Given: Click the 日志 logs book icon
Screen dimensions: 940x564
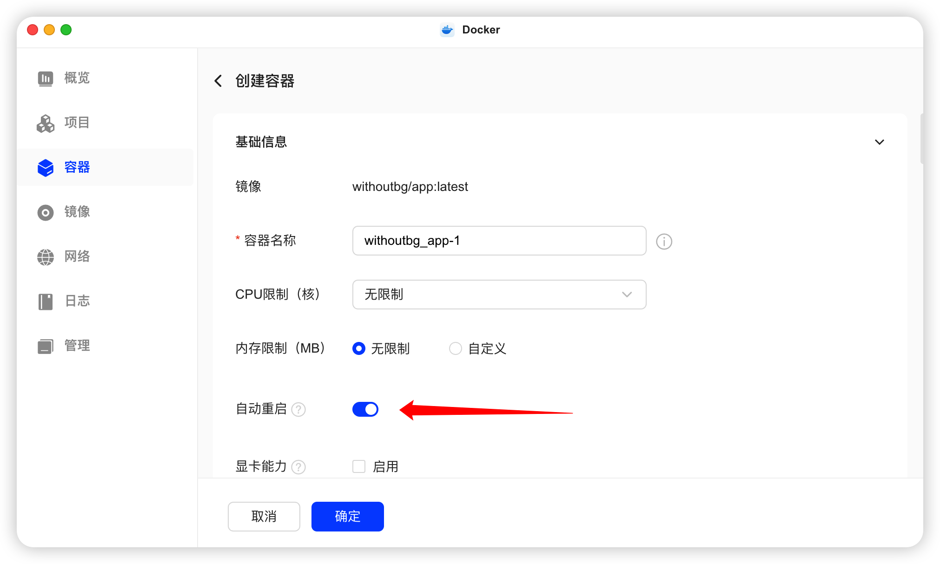Looking at the screenshot, I should click(46, 302).
